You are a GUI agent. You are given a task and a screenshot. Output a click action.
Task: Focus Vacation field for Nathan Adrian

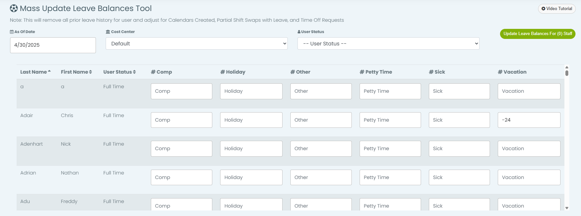click(529, 177)
